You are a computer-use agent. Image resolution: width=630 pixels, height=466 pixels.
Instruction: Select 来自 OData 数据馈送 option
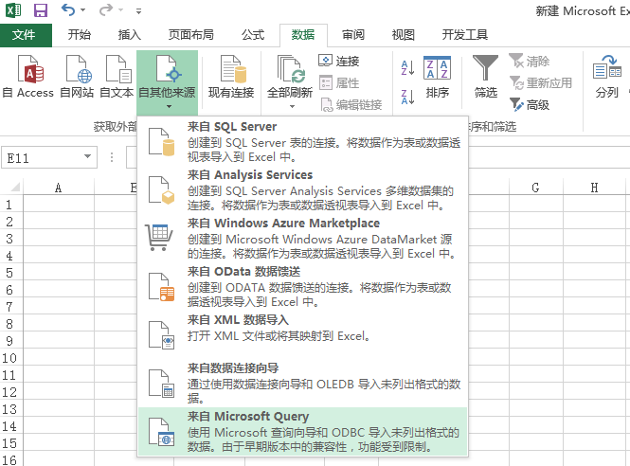point(303,286)
